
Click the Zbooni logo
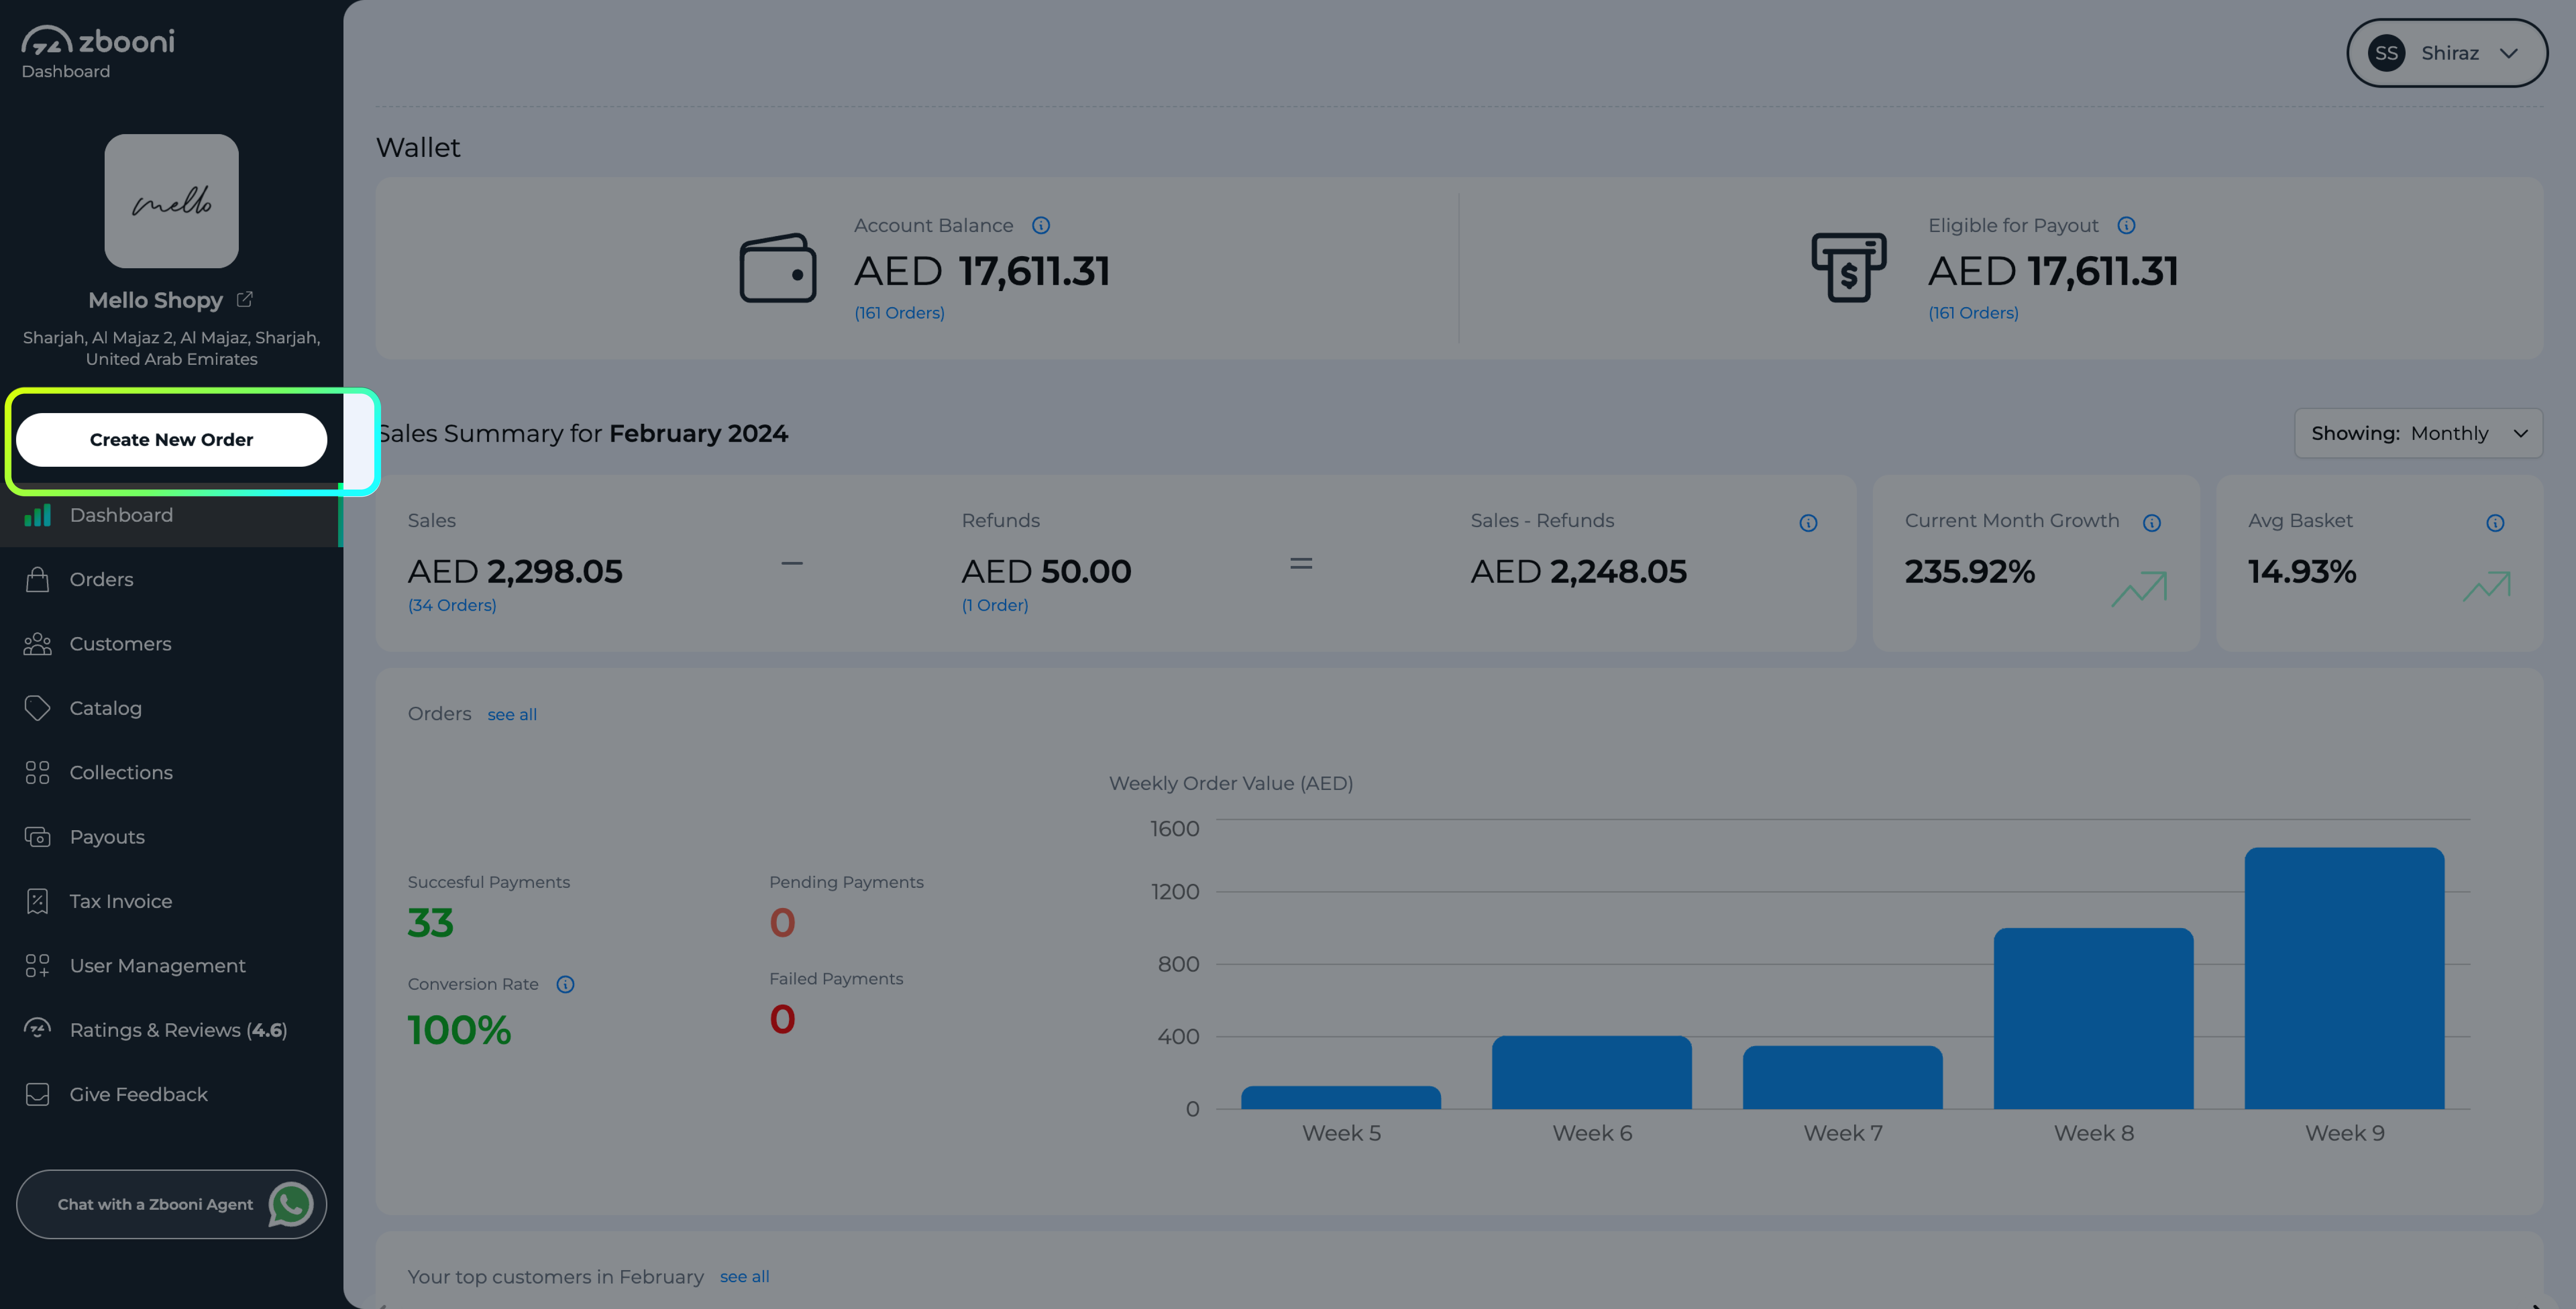tap(98, 41)
